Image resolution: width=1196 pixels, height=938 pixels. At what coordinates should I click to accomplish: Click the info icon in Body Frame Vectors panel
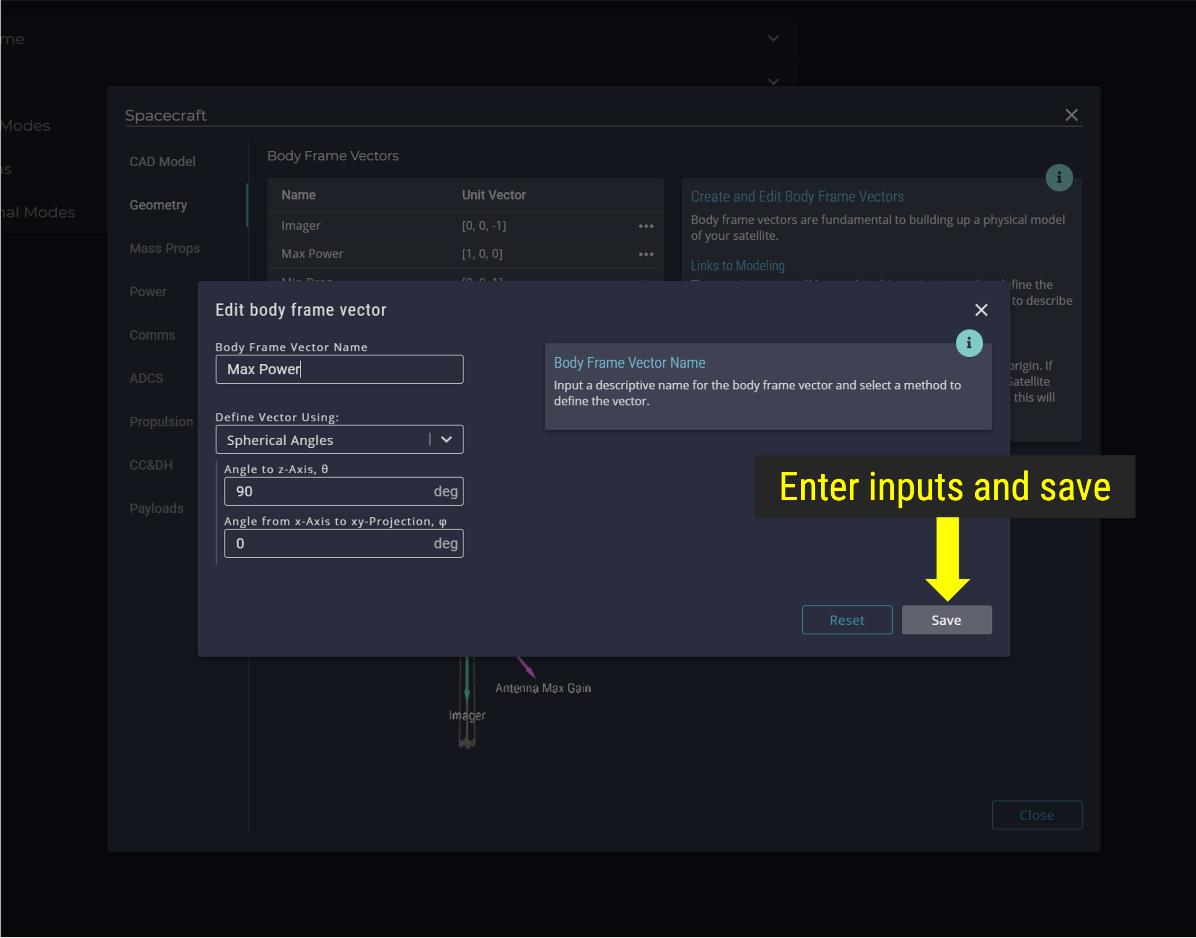point(1060,177)
